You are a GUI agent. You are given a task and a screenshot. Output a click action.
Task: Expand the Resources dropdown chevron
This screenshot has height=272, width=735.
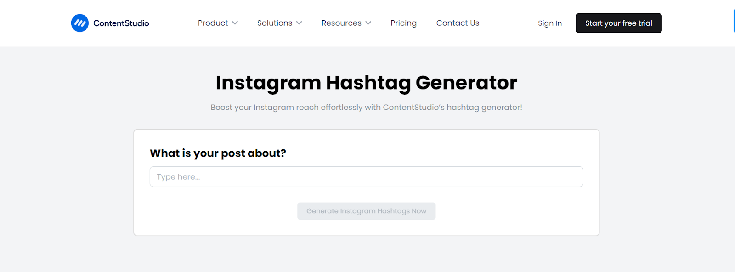tap(368, 23)
